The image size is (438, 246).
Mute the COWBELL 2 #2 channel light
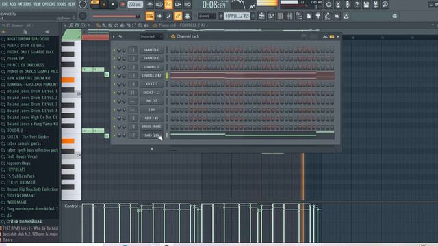[114, 75]
